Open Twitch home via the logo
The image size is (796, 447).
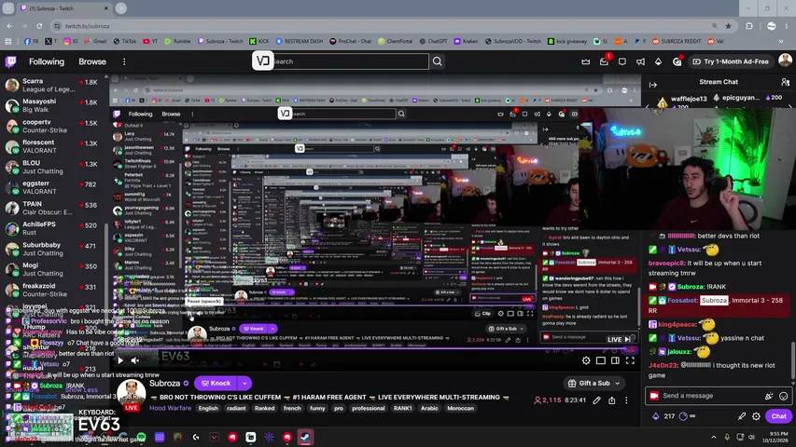[x=10, y=61]
